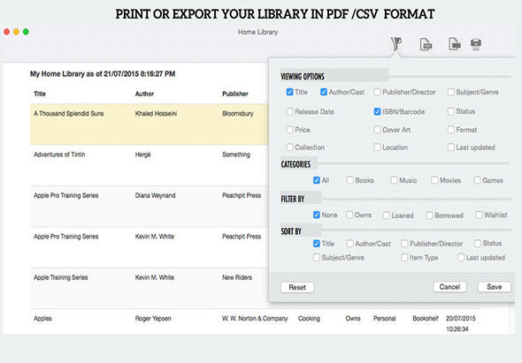Image resolution: width=522 pixels, height=363 pixels.
Task: Sort by Status
Action: [478, 244]
